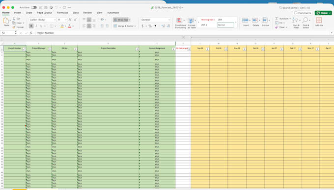Click the Comments button
334x190 pixels.
point(303,13)
